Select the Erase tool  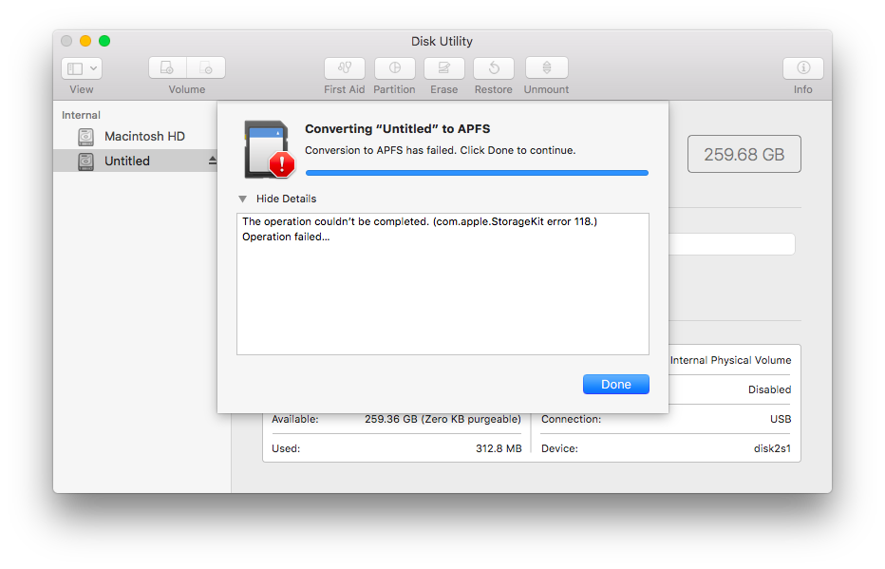443,67
